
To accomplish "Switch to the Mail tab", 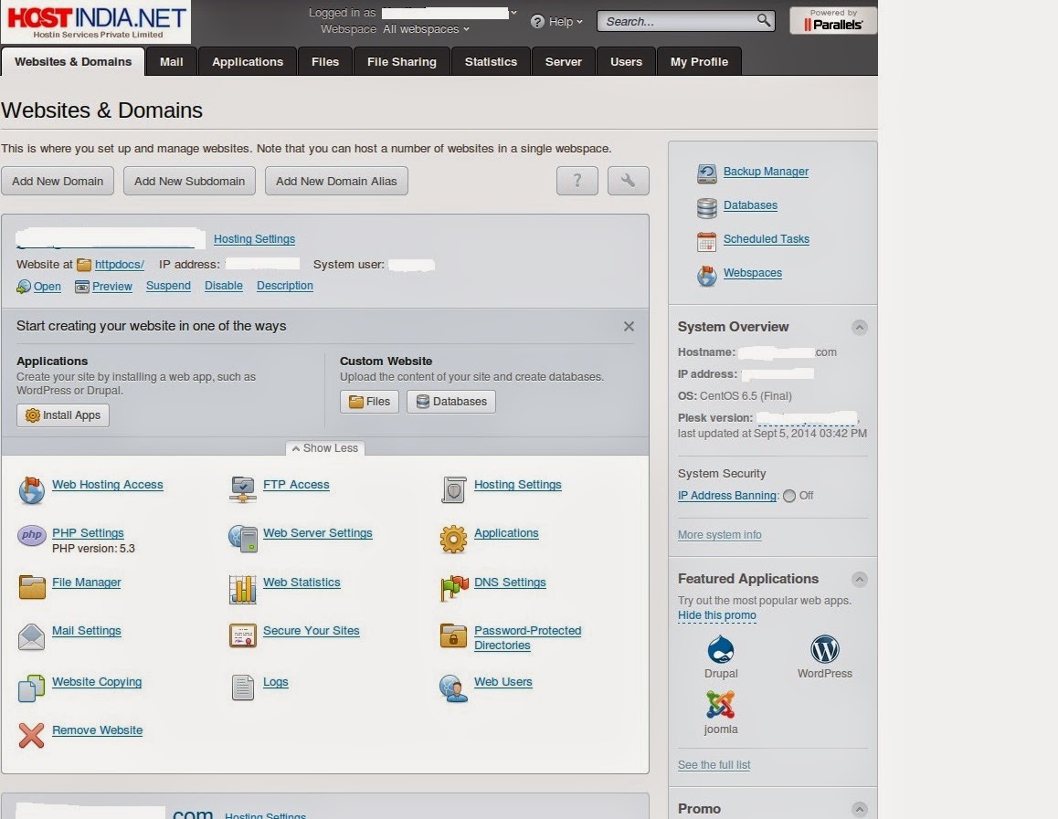I will point(170,61).
